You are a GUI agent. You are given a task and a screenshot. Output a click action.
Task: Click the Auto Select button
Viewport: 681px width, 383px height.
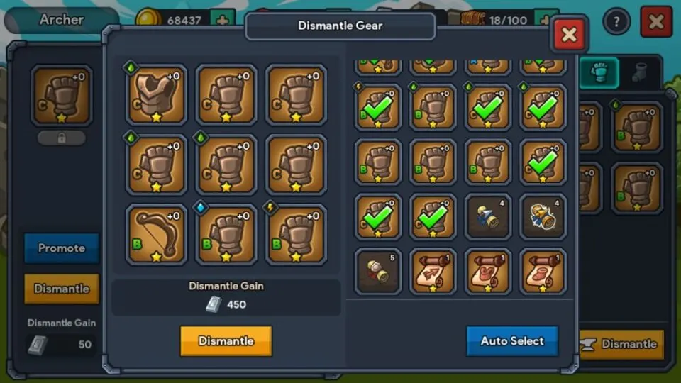pyautogui.click(x=512, y=341)
